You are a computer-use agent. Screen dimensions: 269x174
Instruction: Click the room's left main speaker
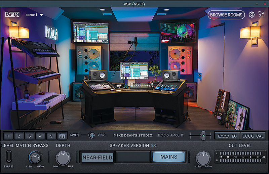[89, 60]
